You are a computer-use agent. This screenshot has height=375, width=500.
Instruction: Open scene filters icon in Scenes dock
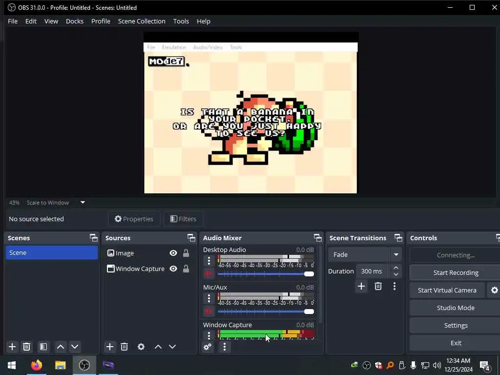point(43,347)
